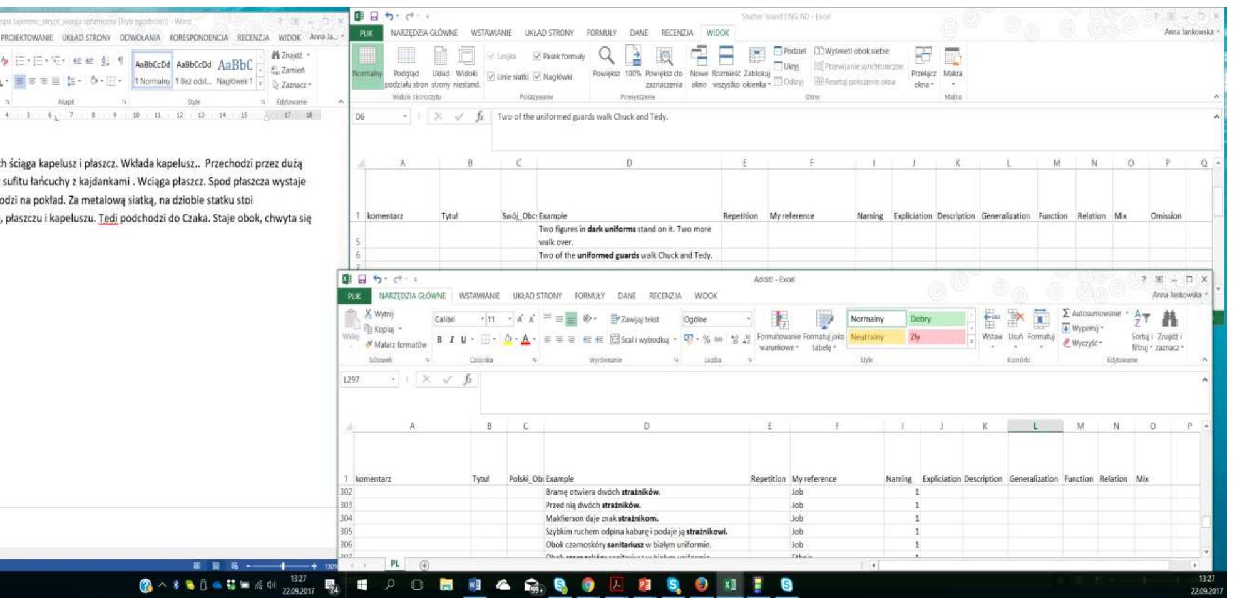Click the Rozmieść wszystko icon
This screenshot has height=598, width=1237.
726,58
